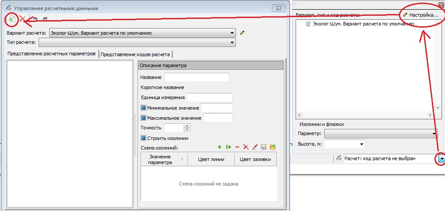Image resolution: width=445 pixels, height=211 pixels.
Task: Click the pencil edit icon beside Вариант расчета
Action: 242,32
